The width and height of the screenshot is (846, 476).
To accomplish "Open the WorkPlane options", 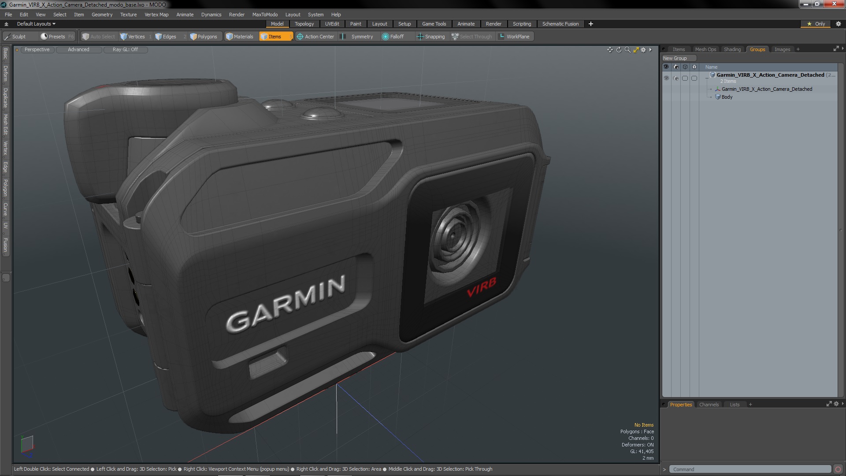I will (515, 37).
